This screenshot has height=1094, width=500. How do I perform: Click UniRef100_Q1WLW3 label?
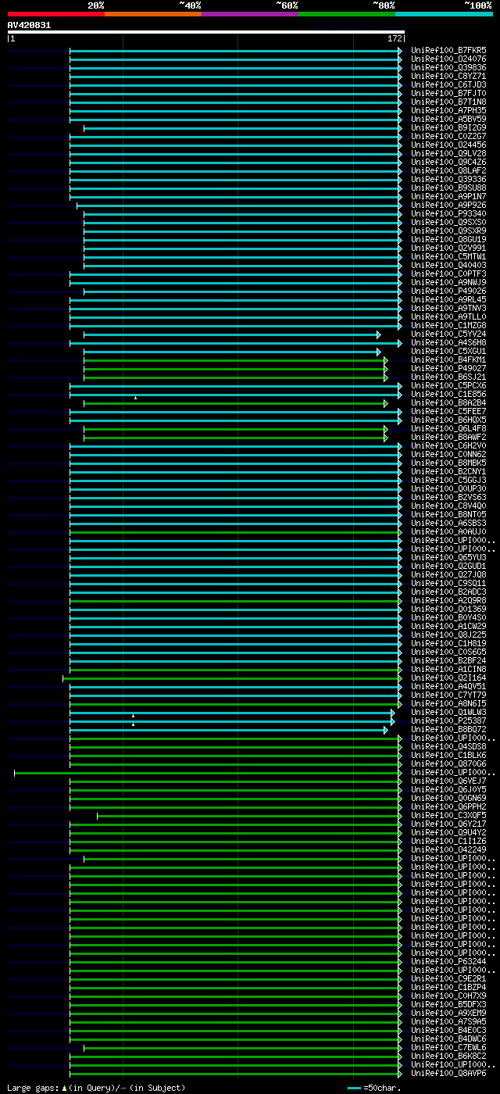448,712
